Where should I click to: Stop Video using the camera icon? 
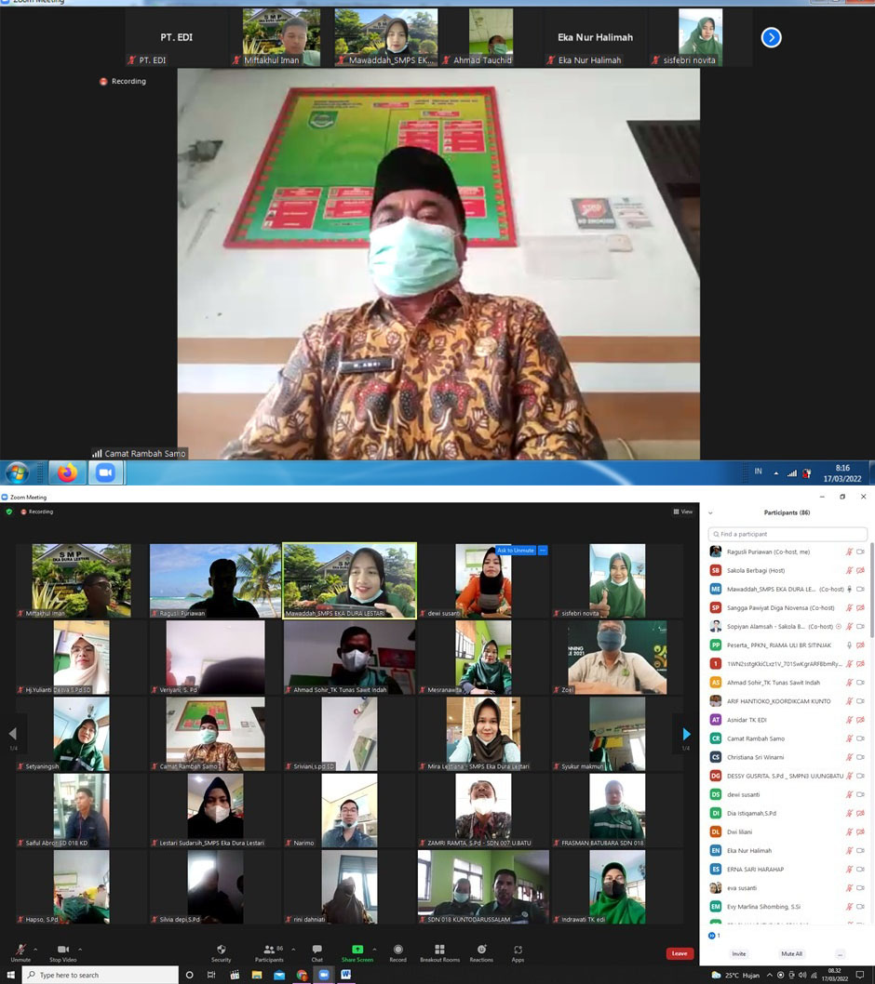click(x=62, y=952)
